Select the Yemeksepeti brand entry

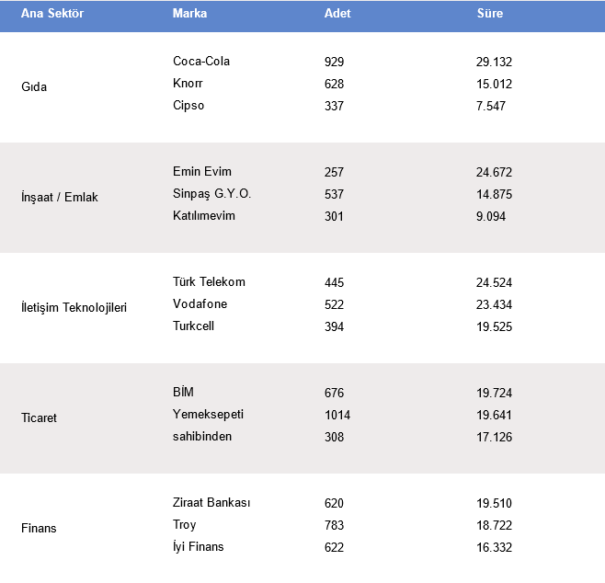pyautogui.click(x=208, y=415)
